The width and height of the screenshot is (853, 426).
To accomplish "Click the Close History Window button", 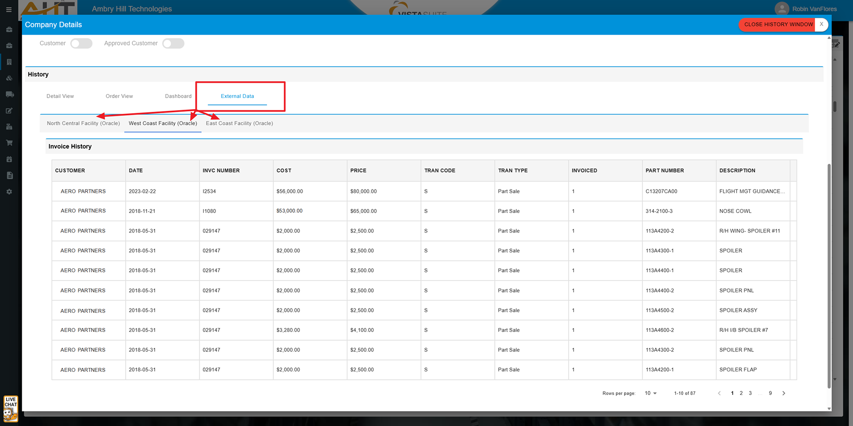I will pos(778,24).
